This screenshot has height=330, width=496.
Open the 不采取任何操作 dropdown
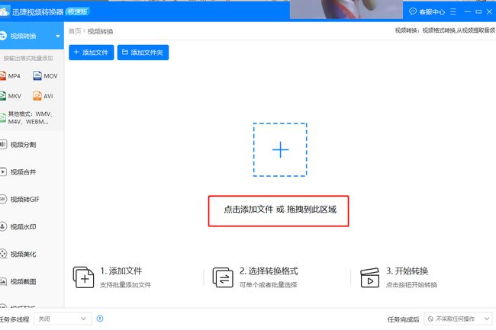(458, 319)
